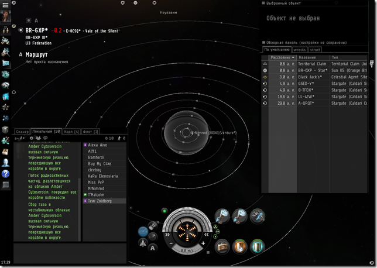Select Bamfordi in local member list
The width and height of the screenshot is (377, 268).
(x=104, y=157)
